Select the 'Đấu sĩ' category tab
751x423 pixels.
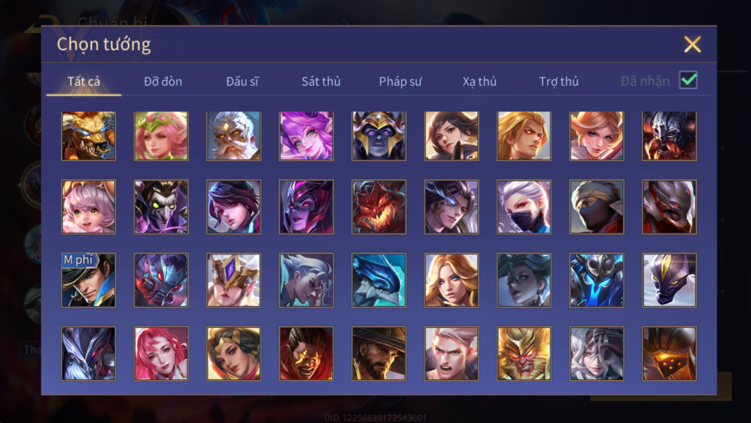242,81
